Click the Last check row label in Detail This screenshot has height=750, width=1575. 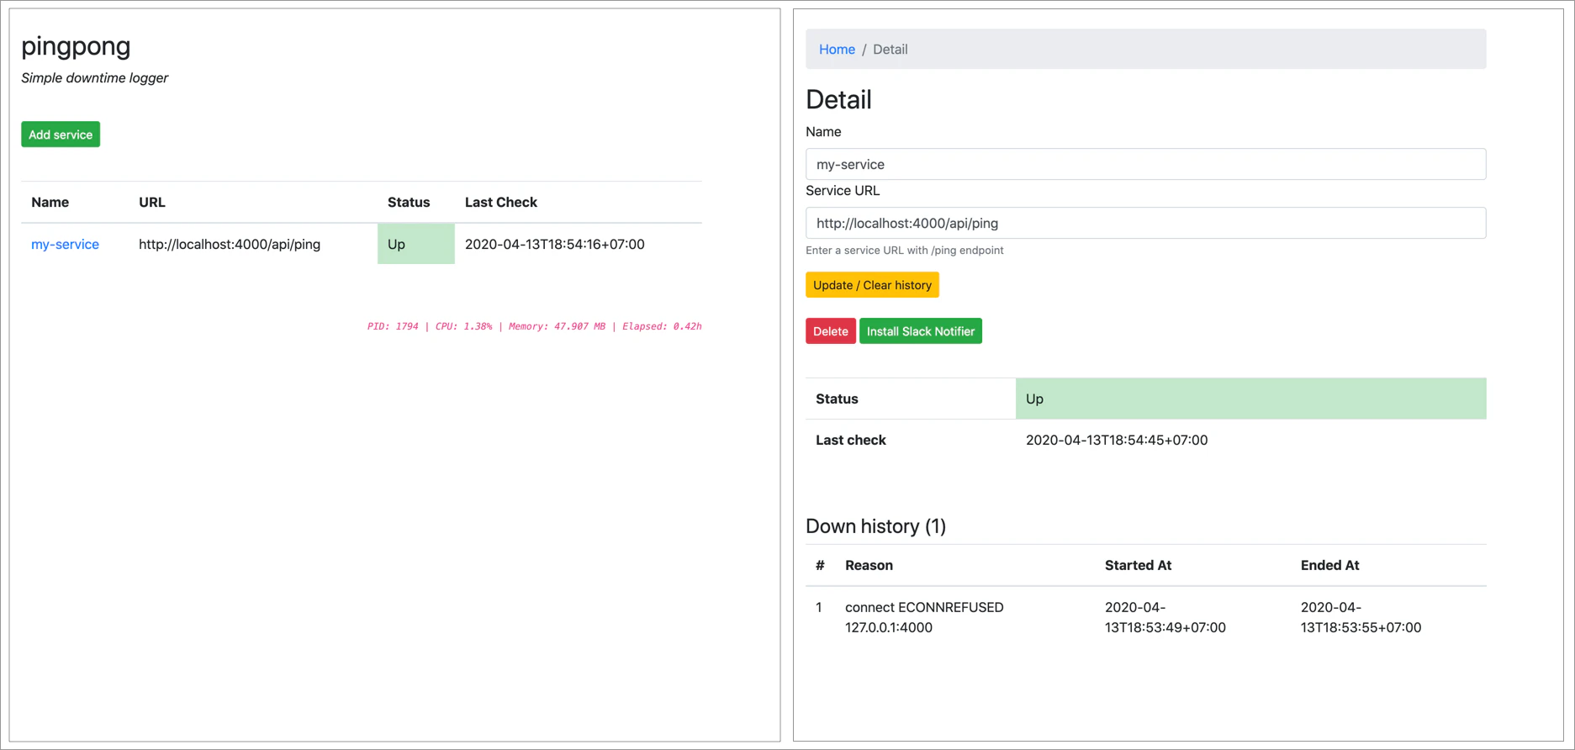851,440
